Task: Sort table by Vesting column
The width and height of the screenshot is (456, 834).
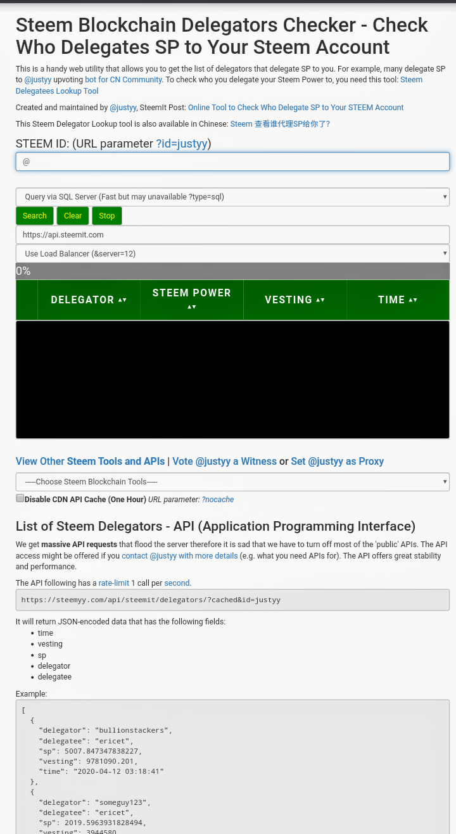Action: click(x=295, y=300)
